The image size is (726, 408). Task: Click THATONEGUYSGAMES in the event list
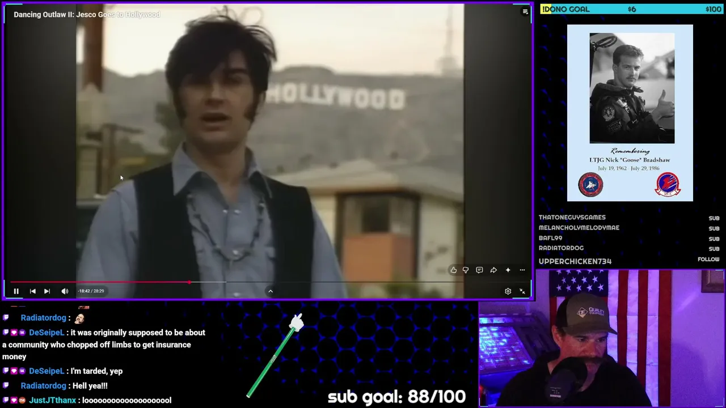point(572,218)
